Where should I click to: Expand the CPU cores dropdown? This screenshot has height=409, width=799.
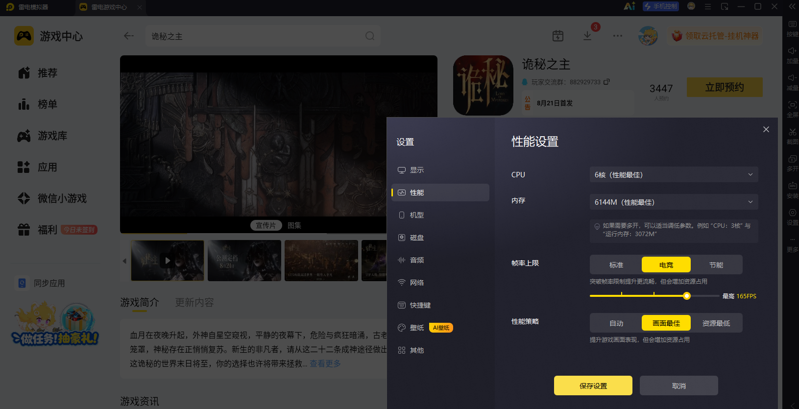(674, 175)
